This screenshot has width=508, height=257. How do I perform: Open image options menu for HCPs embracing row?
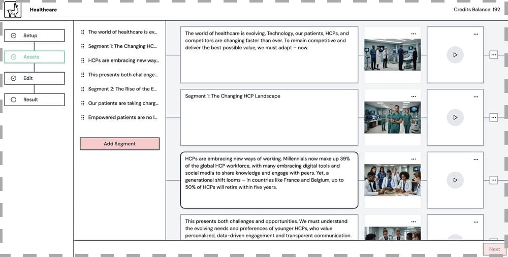tap(414, 159)
